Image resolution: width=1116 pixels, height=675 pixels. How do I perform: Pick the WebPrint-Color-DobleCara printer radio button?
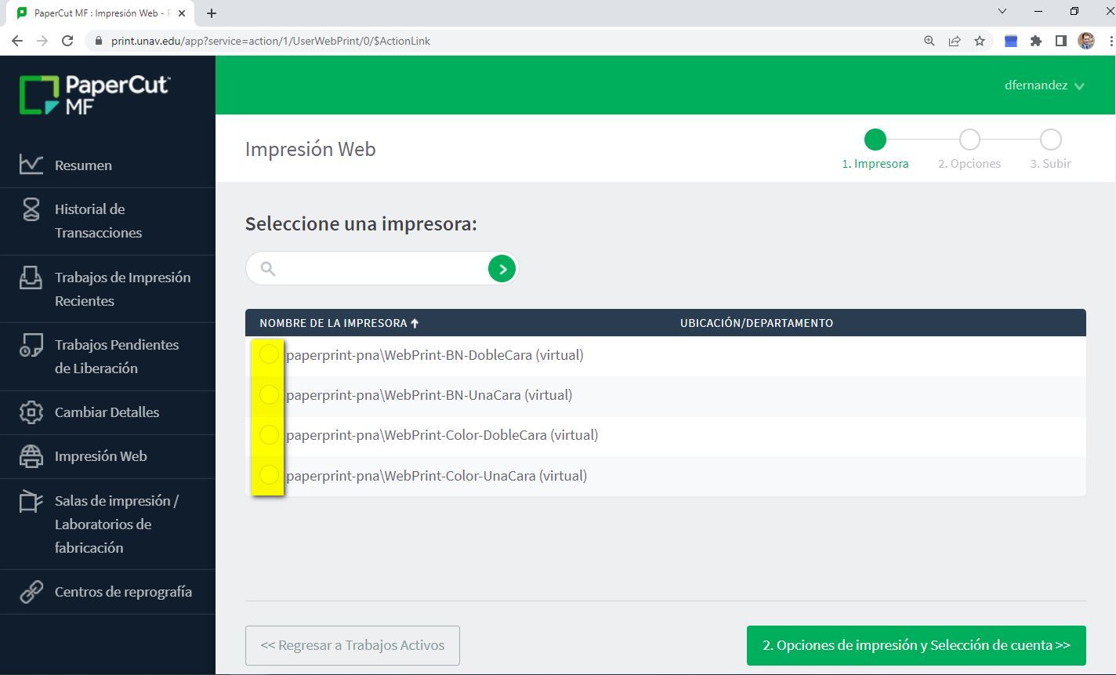(269, 434)
